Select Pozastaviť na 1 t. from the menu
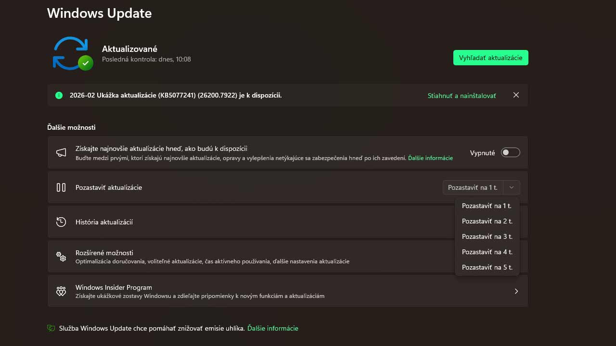This screenshot has width=616, height=346. click(x=487, y=206)
